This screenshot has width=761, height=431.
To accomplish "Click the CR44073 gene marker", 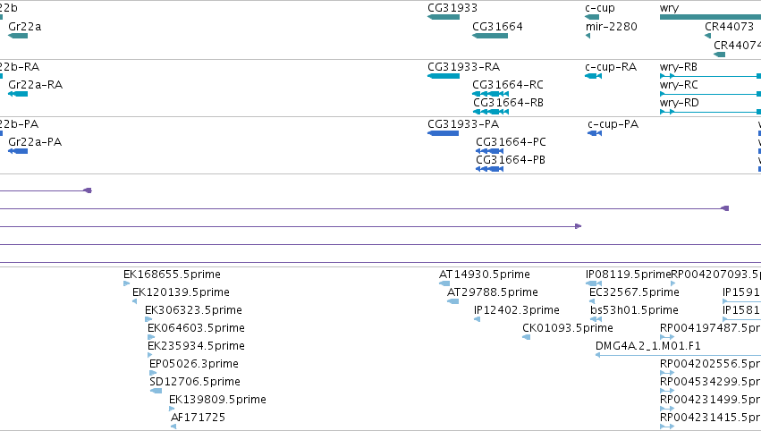I will coord(707,36).
